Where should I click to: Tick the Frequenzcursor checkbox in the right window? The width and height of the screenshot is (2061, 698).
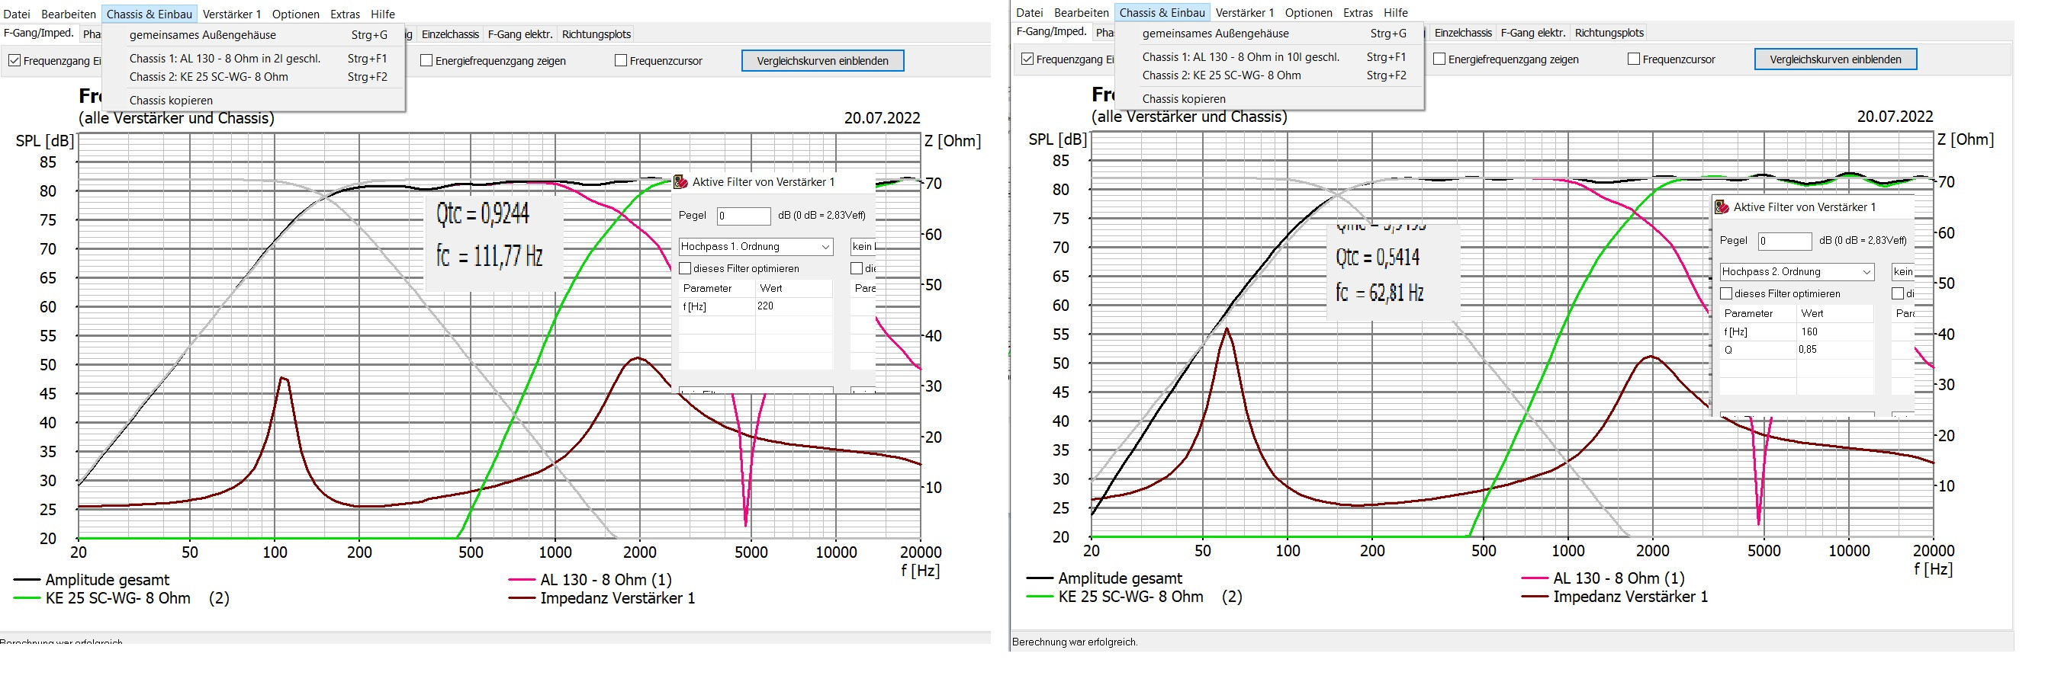[x=1634, y=59]
